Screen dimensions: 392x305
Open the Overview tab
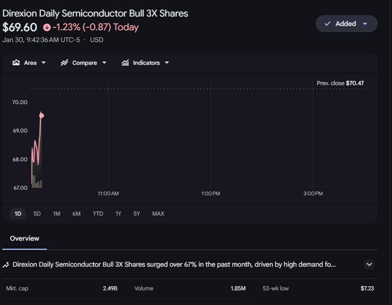[25, 238]
